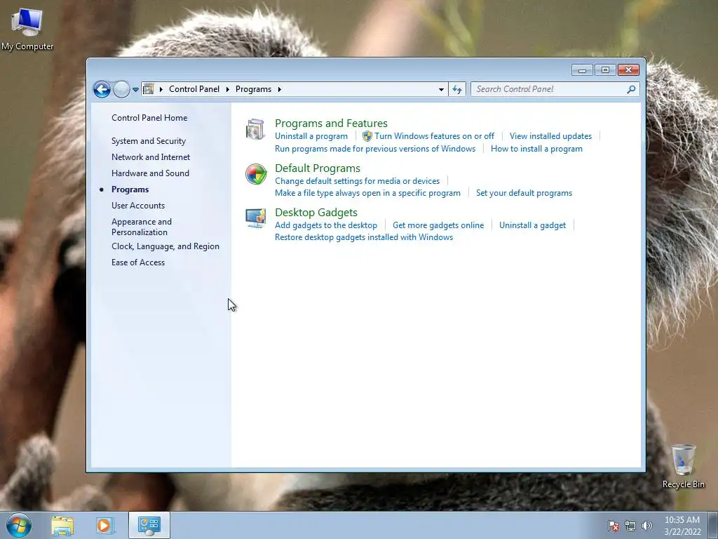Select the My Computer desktop icon
This screenshot has width=718, height=539.
click(x=27, y=29)
